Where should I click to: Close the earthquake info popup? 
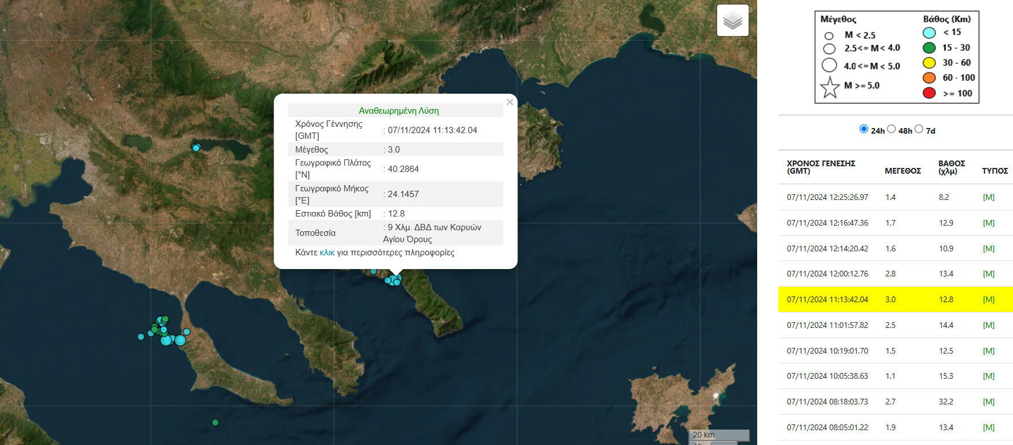509,102
